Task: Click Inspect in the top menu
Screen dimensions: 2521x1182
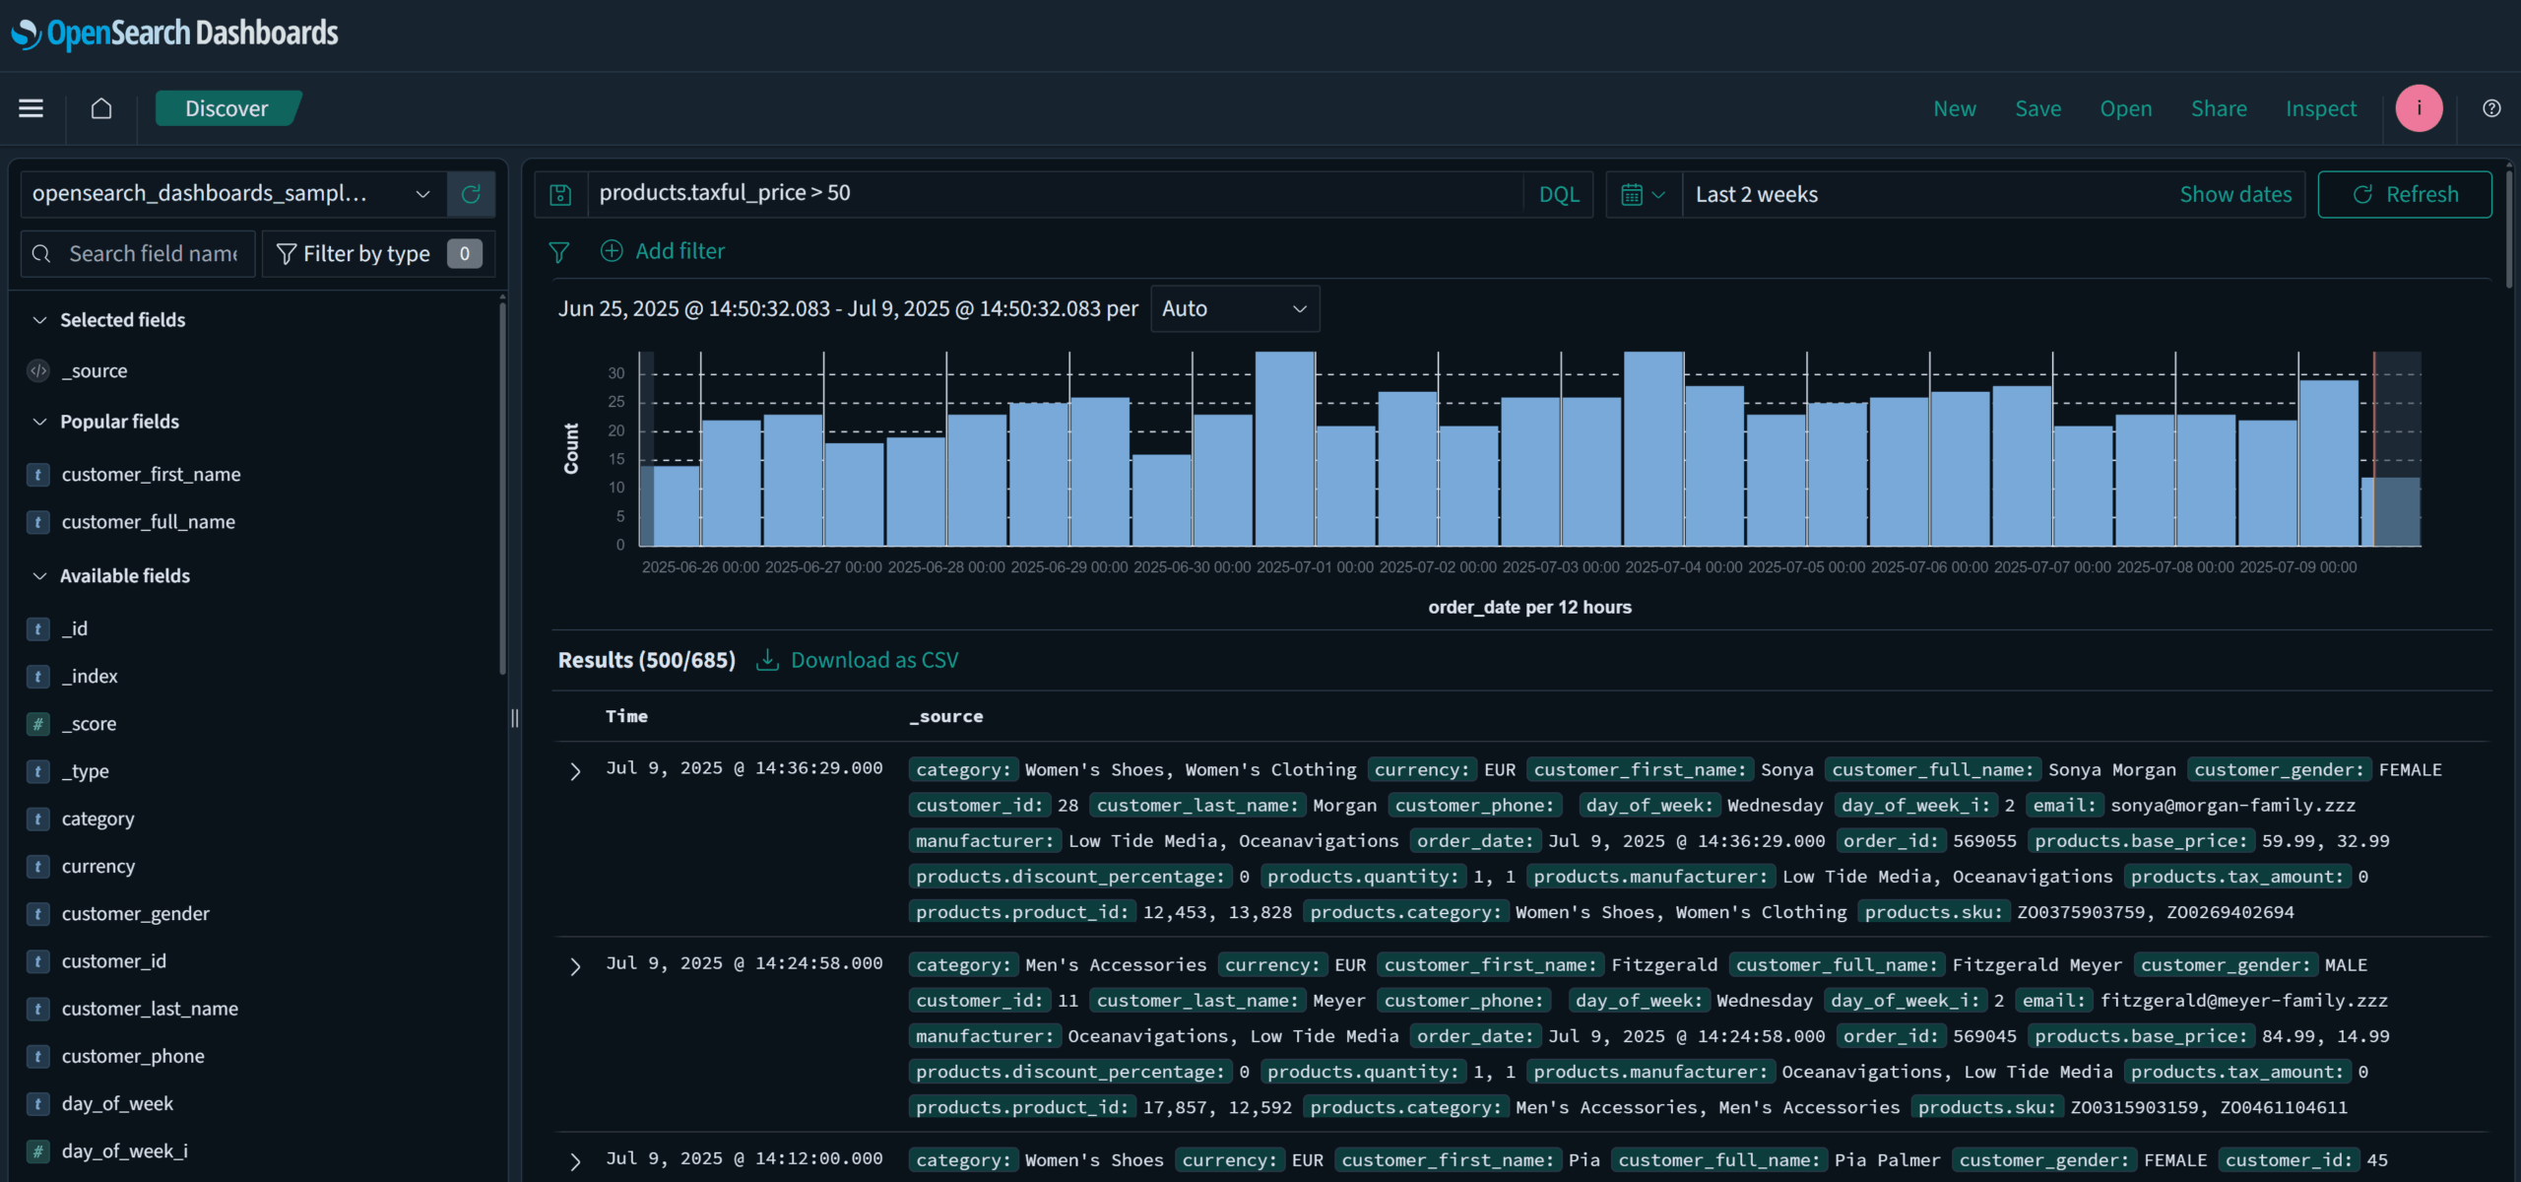Action: (2321, 108)
